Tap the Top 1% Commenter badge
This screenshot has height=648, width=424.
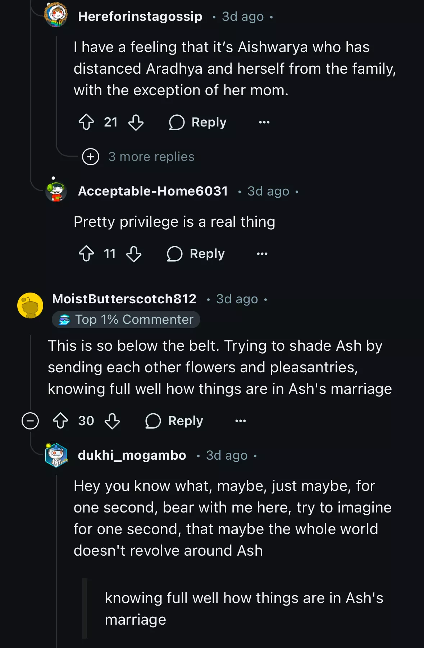126,320
